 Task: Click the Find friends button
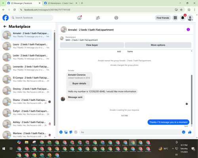coord(163,18)
